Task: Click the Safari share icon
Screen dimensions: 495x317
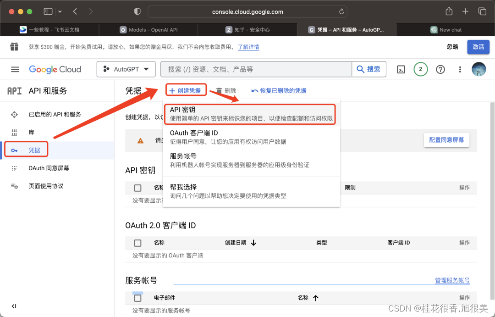Action: point(449,11)
